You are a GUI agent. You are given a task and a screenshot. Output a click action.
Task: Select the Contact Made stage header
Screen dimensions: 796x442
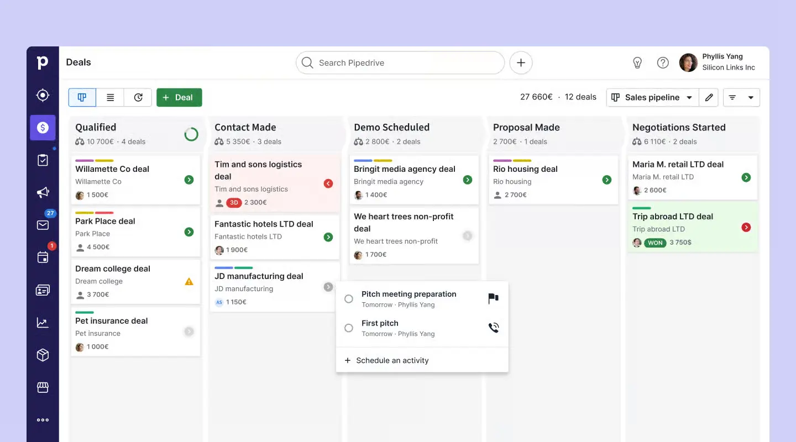tap(245, 127)
